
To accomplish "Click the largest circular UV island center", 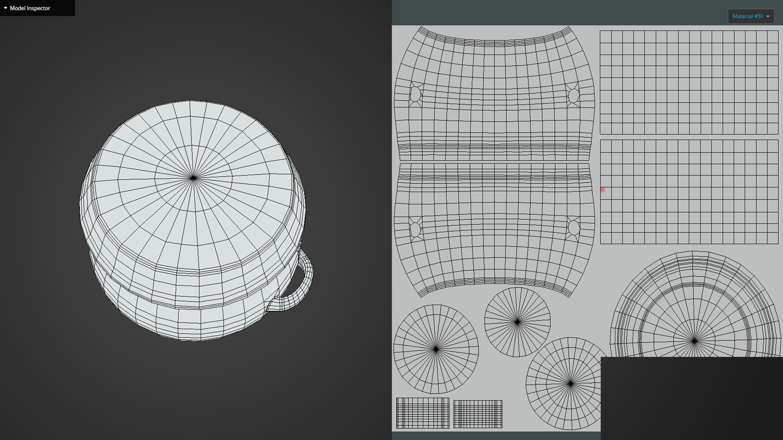I will click(x=694, y=341).
